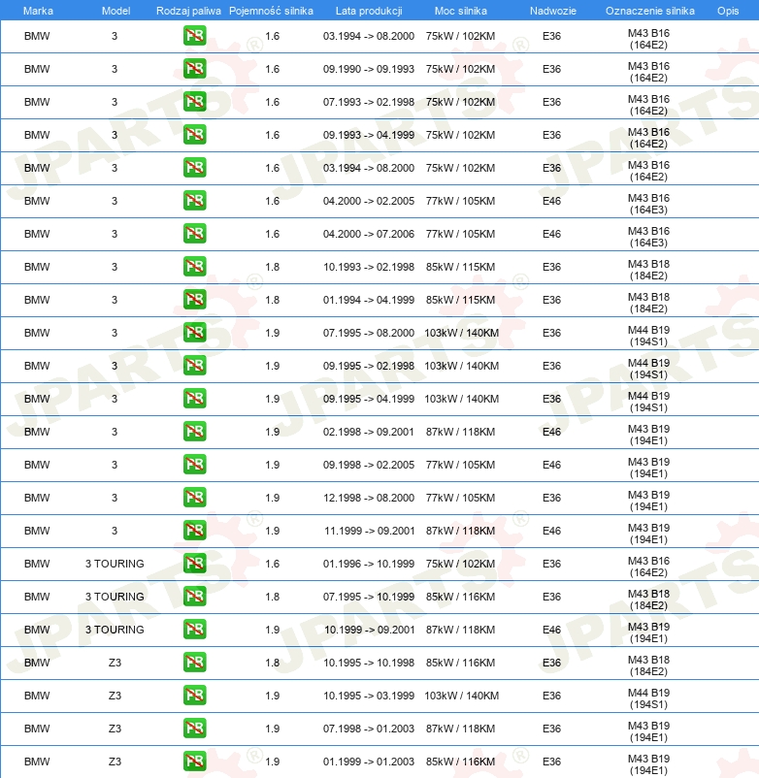
Task: Click 103kW / 140KM in 09.1995 -> 02.1998 row
Action: 461,366
